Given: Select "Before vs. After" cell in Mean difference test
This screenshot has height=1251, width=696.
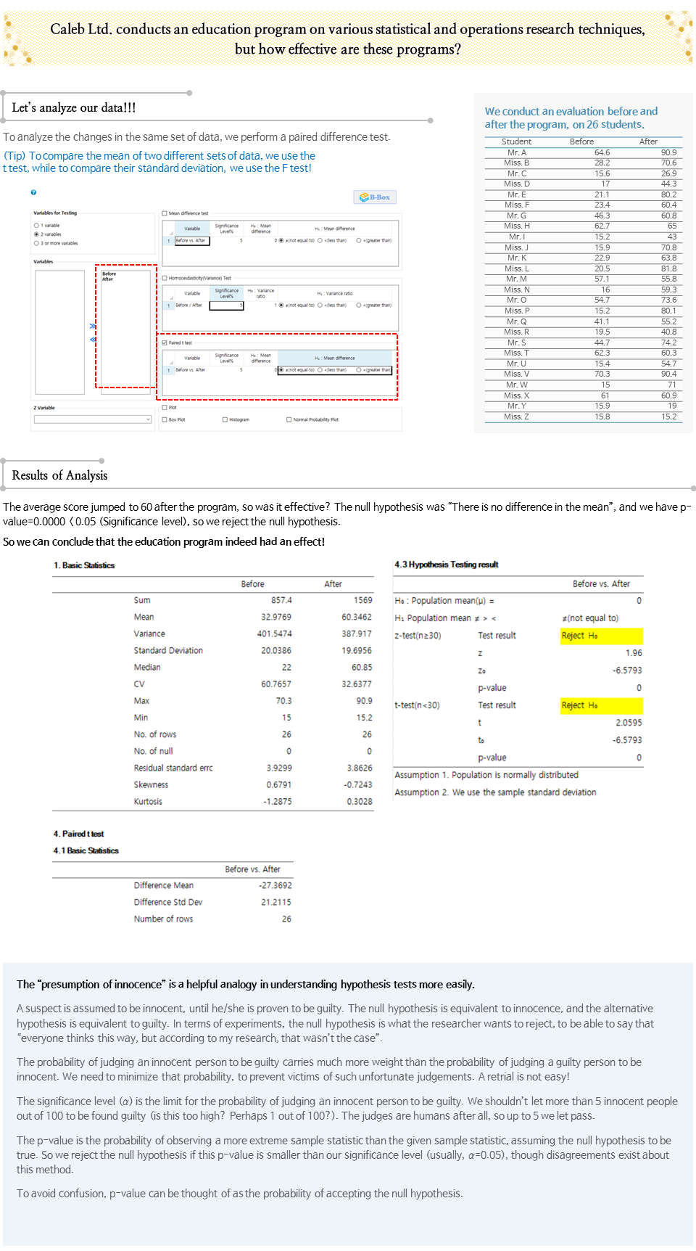Looking at the screenshot, I should click(192, 240).
